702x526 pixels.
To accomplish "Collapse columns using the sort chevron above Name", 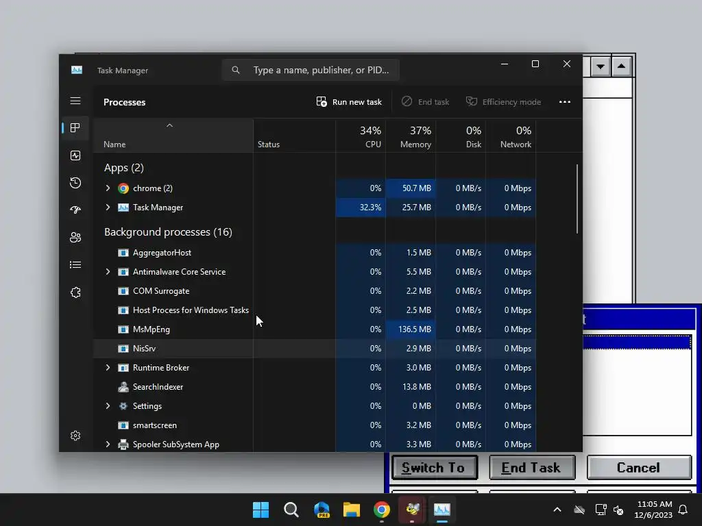I will click(x=170, y=126).
